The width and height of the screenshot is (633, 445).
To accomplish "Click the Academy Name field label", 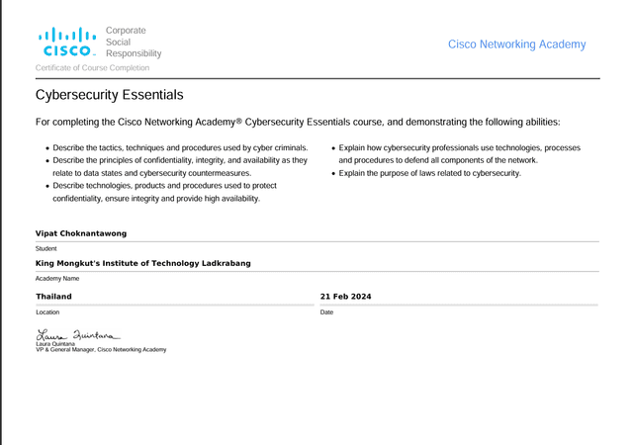I will click(x=56, y=279).
